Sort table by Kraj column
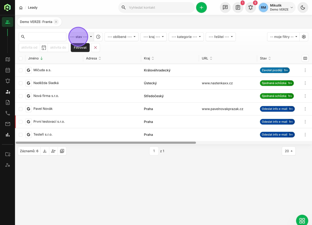This screenshot has width=312, height=225. (149, 58)
